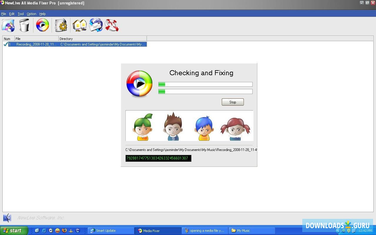The height and width of the screenshot is (235, 376).
Task: Select the Recording_2008-11-28 file name cell
Action: (x=36, y=44)
